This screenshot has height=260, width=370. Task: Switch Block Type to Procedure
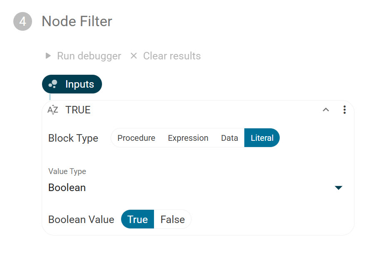point(136,138)
